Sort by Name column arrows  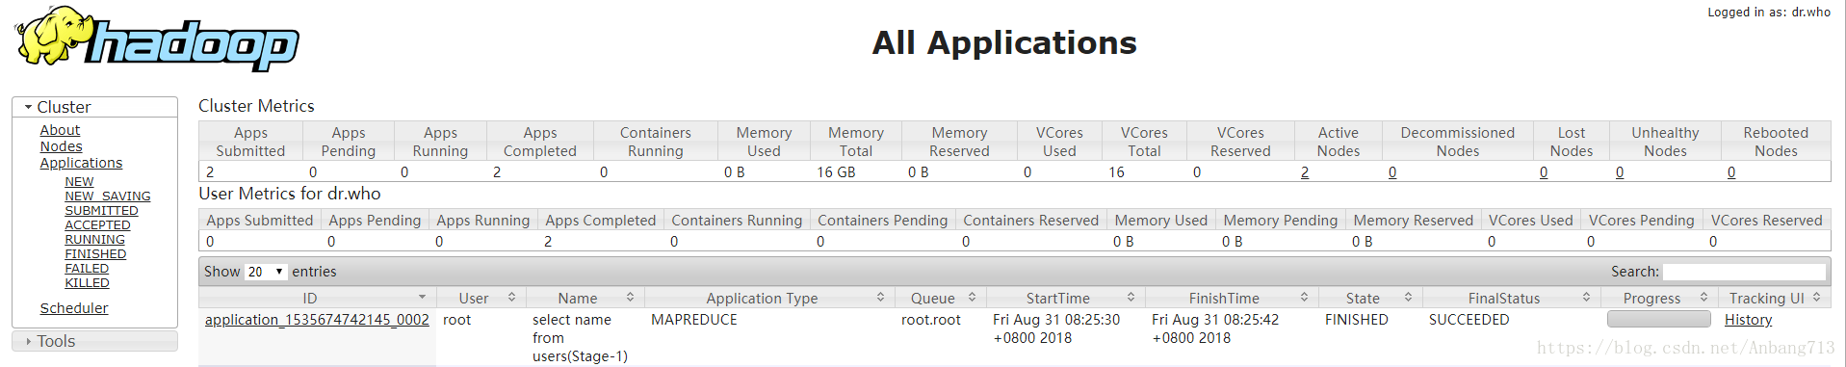630,298
